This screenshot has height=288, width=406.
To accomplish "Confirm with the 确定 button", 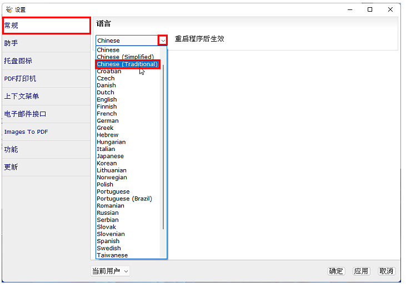I will pyautogui.click(x=336, y=271).
